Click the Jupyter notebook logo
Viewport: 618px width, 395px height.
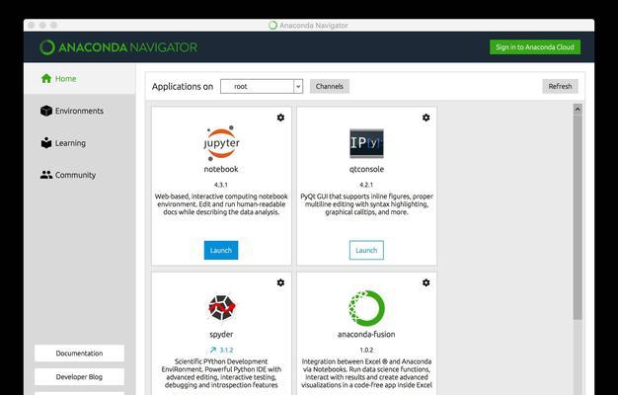(221, 143)
